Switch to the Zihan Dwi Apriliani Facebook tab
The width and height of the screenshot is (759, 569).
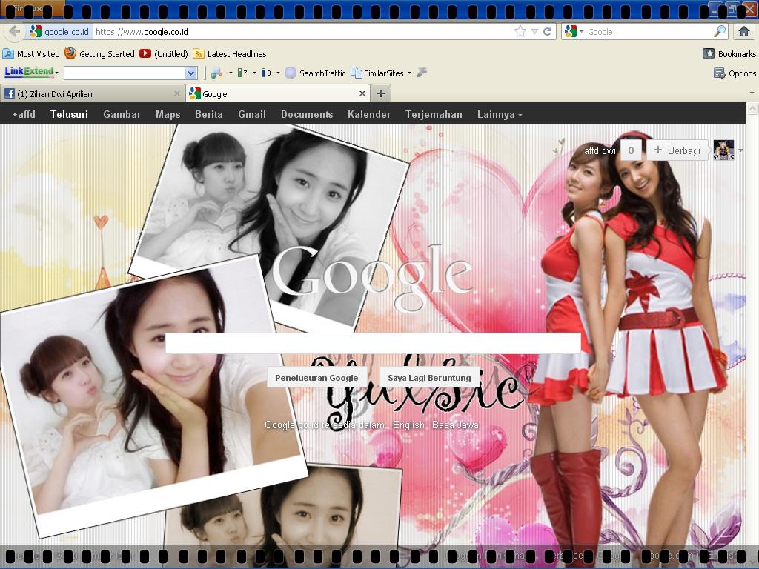[93, 93]
